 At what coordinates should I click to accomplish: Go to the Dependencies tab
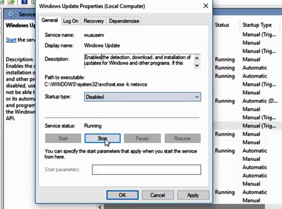[124, 21]
